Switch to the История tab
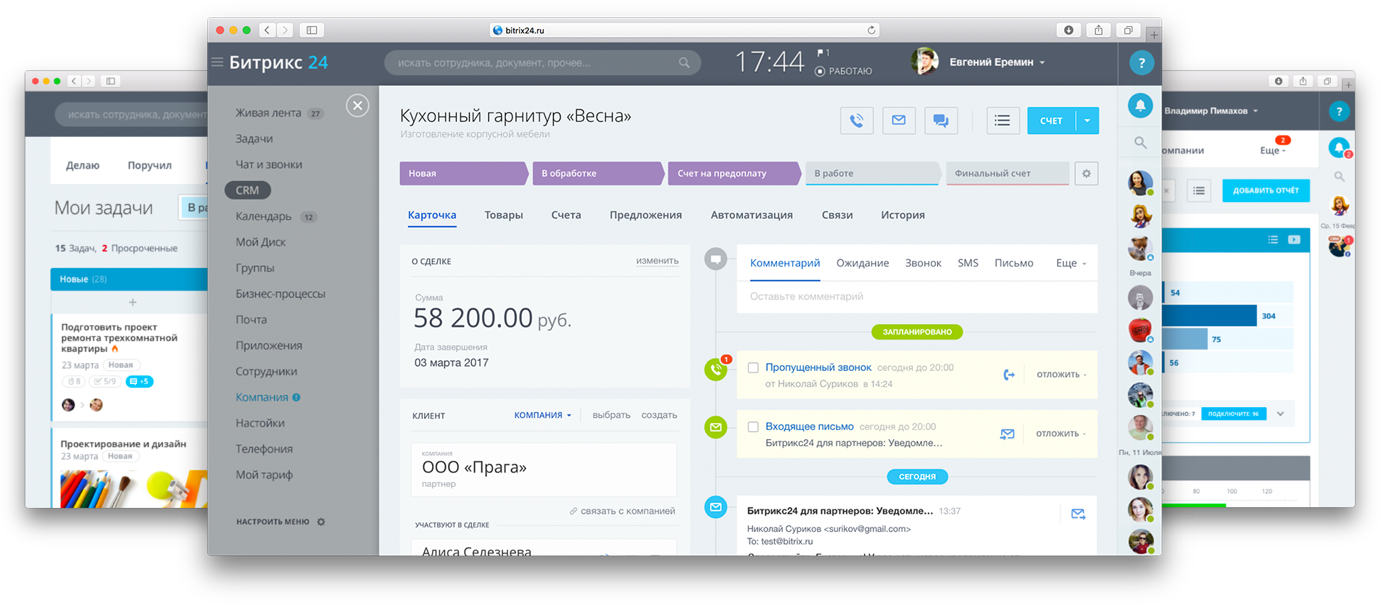This screenshot has width=1381, height=605. point(903,215)
